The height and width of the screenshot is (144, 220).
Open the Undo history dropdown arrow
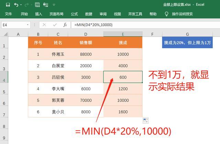21,5
